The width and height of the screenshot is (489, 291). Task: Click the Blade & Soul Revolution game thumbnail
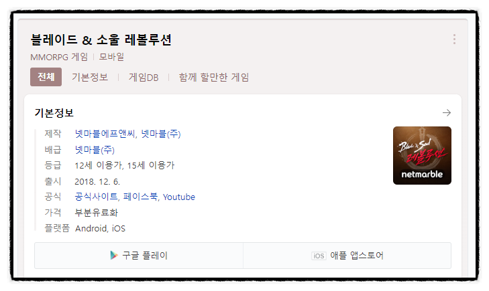coord(422,155)
